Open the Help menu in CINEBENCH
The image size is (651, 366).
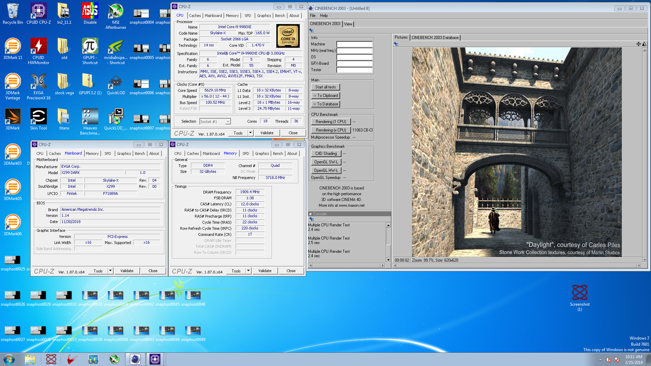click(x=324, y=16)
